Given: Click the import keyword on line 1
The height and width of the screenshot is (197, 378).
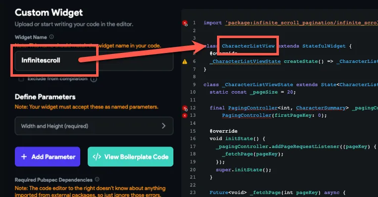Looking at the screenshot, I should pyautogui.click(x=213, y=23).
